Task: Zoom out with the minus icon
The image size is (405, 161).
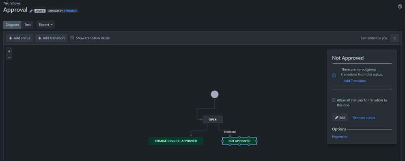Action: coord(9,57)
